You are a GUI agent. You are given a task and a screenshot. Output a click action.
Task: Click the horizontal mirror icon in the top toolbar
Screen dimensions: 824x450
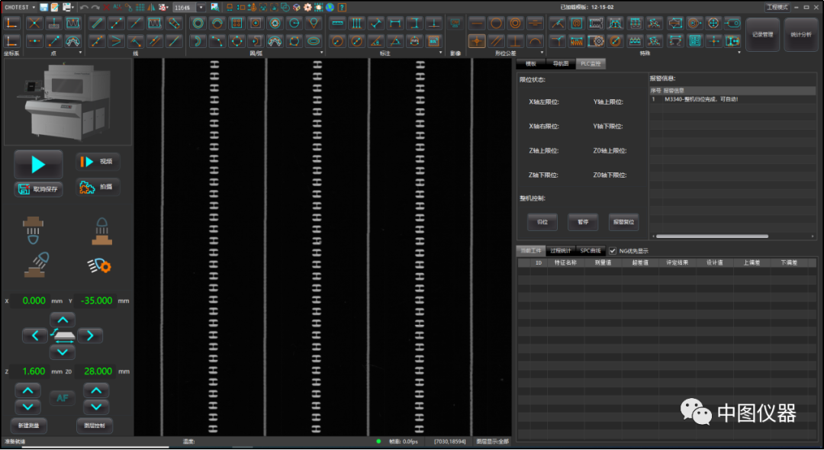pyautogui.click(x=151, y=8)
